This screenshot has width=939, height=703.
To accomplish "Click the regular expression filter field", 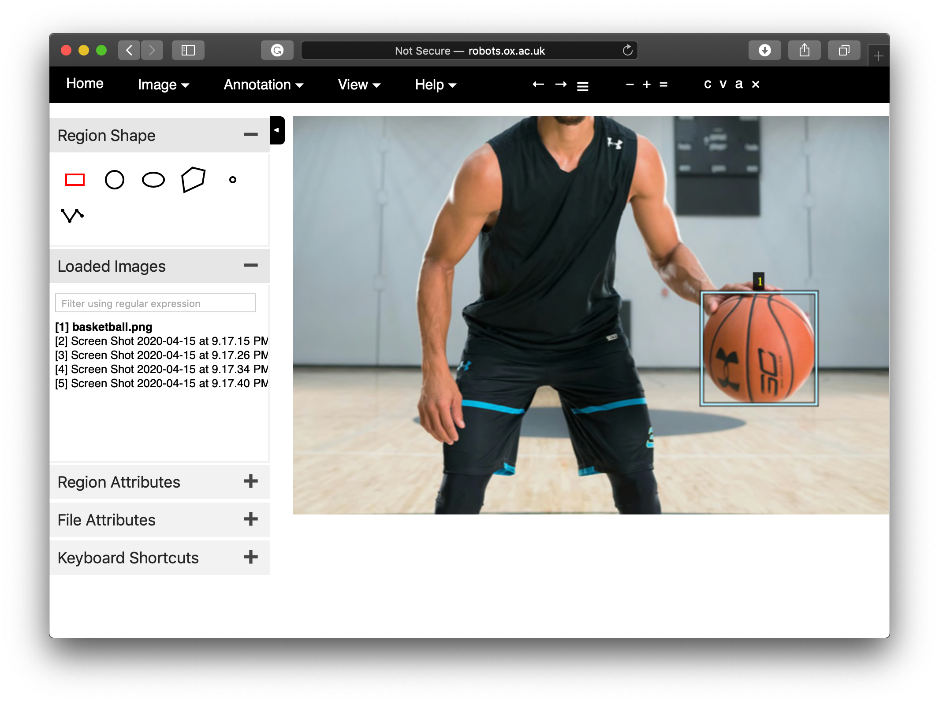I will point(155,303).
